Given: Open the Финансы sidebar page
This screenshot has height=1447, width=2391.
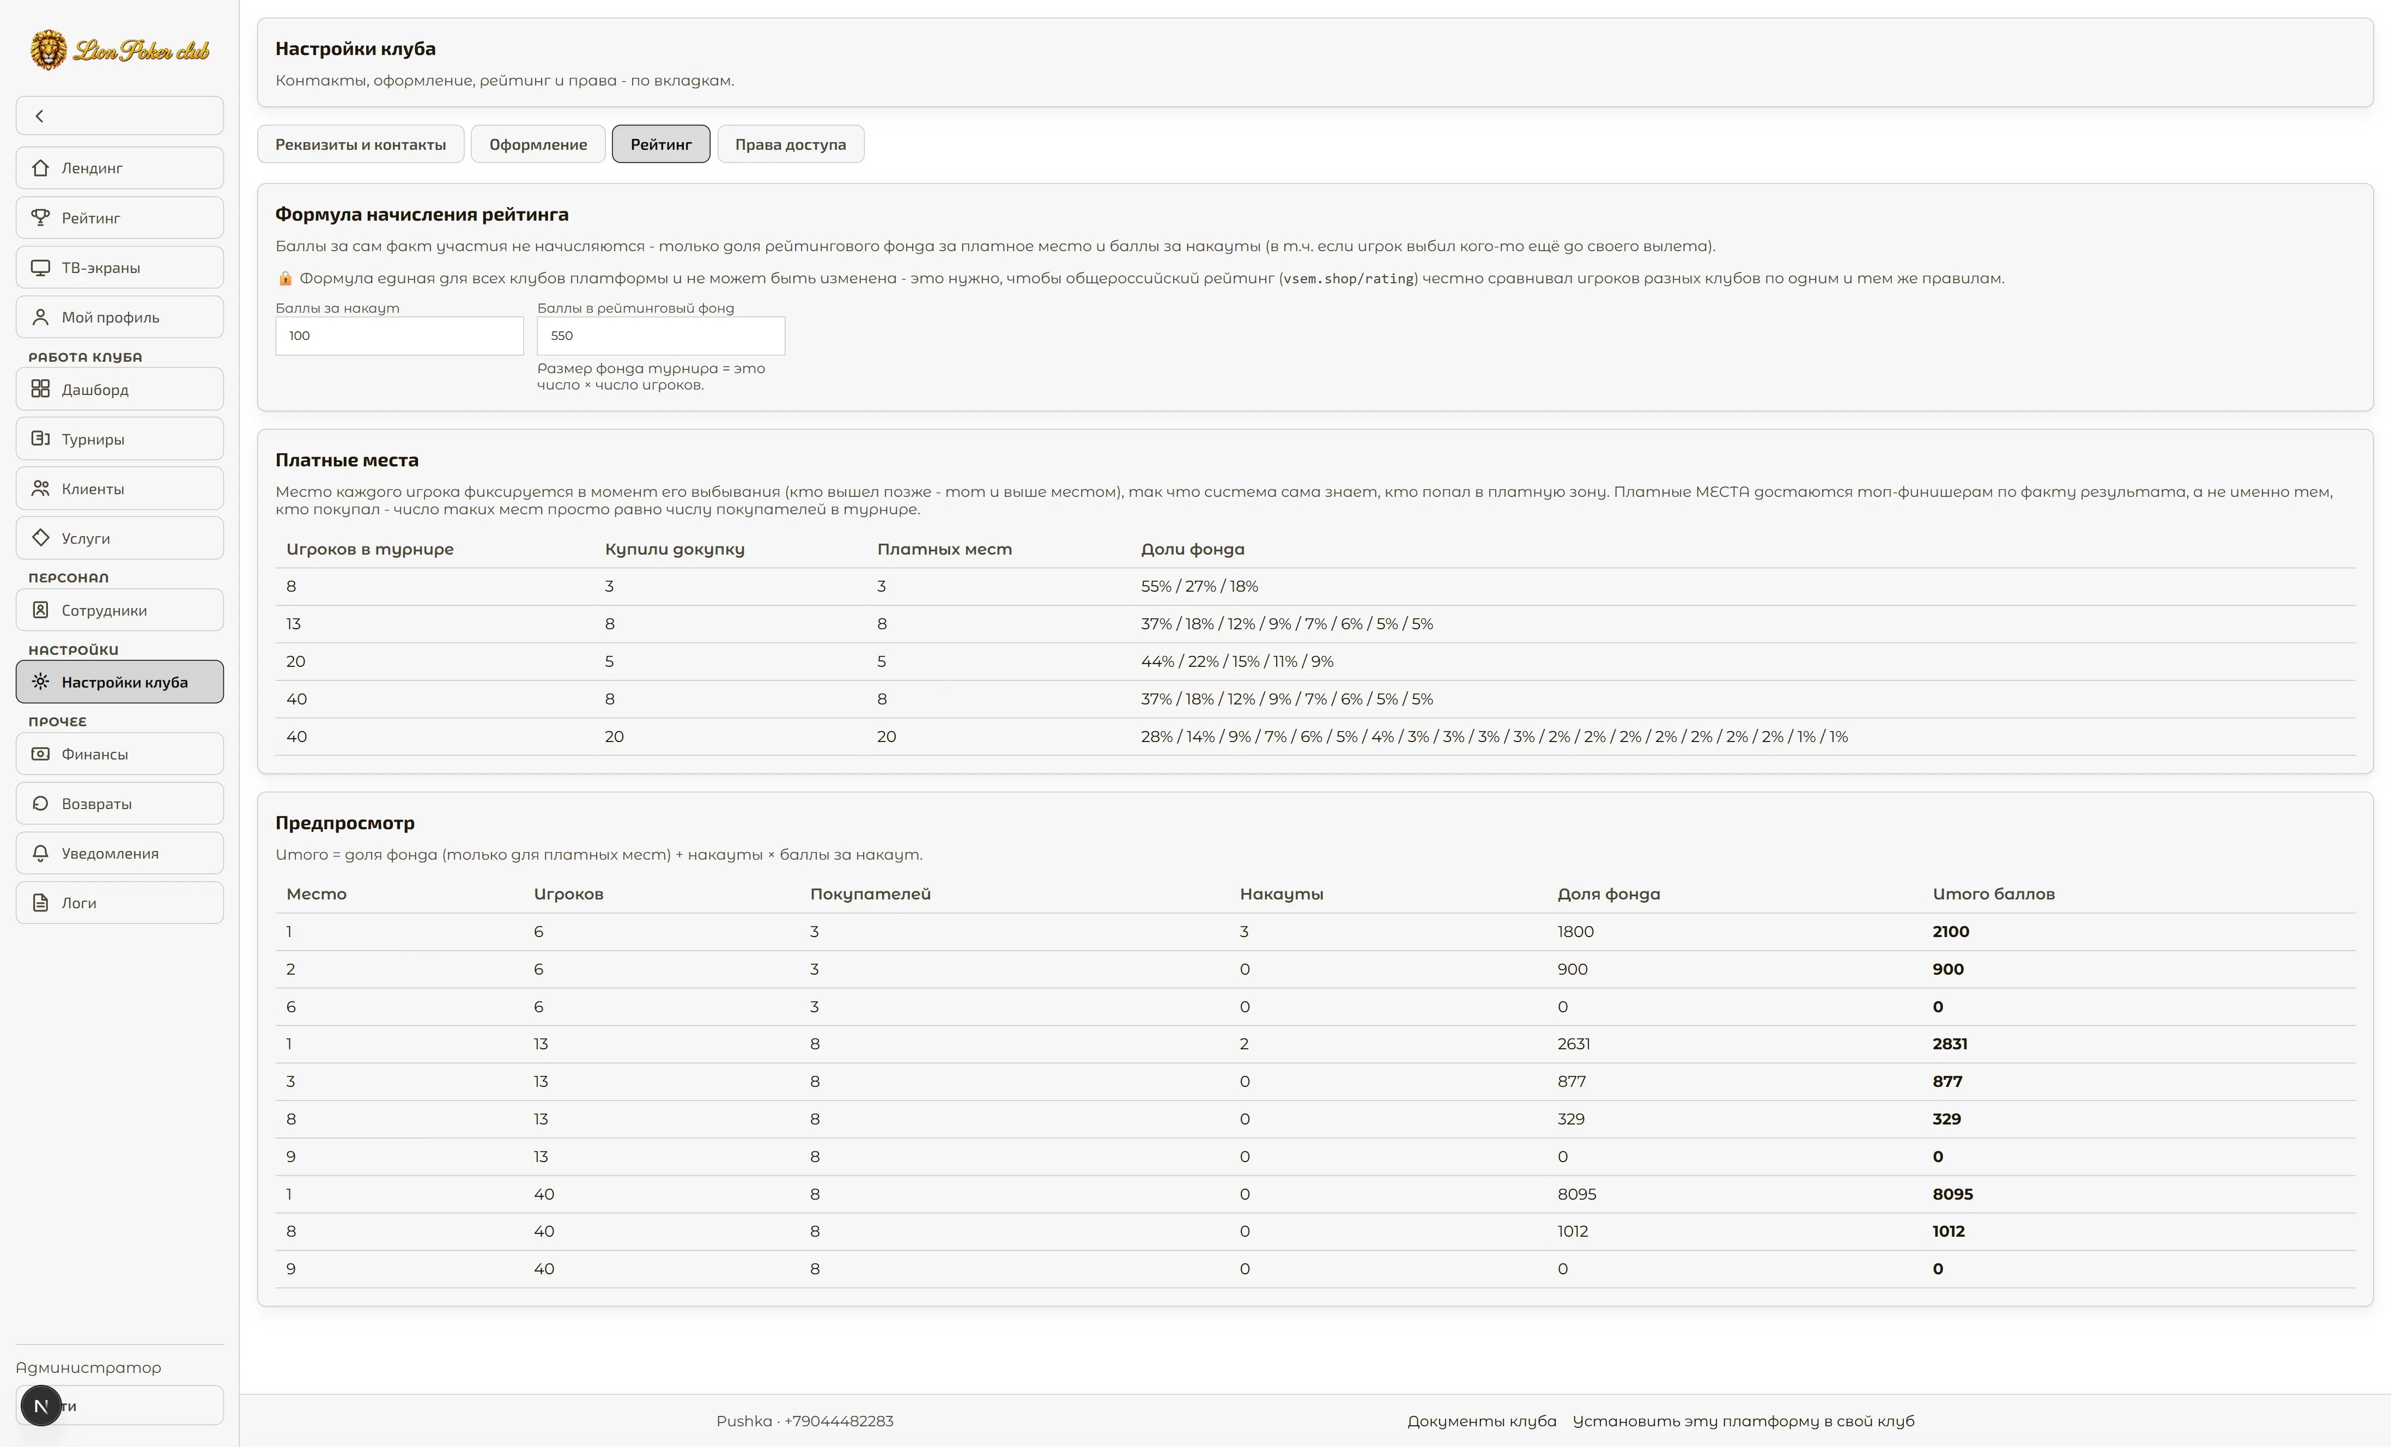Looking at the screenshot, I should click(119, 754).
